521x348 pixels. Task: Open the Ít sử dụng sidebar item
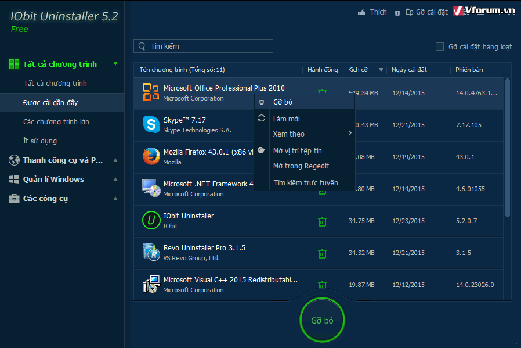tap(40, 141)
